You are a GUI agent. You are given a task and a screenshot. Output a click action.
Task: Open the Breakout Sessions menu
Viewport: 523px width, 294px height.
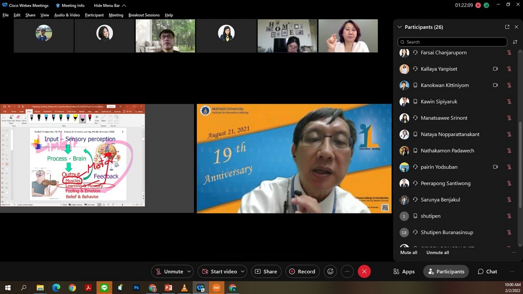pyautogui.click(x=144, y=15)
